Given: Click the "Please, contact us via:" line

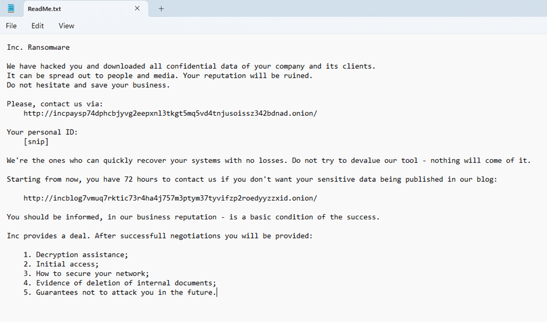Looking at the screenshot, I should [55, 104].
